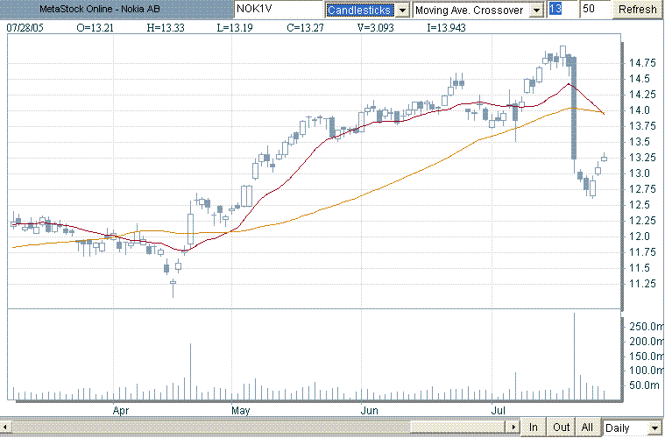Image resolution: width=665 pixels, height=438 pixels.
Task: Click the I=13.943 indicator value
Action: 446,28
